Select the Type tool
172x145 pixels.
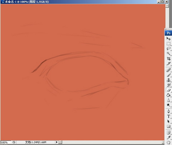[168, 116]
